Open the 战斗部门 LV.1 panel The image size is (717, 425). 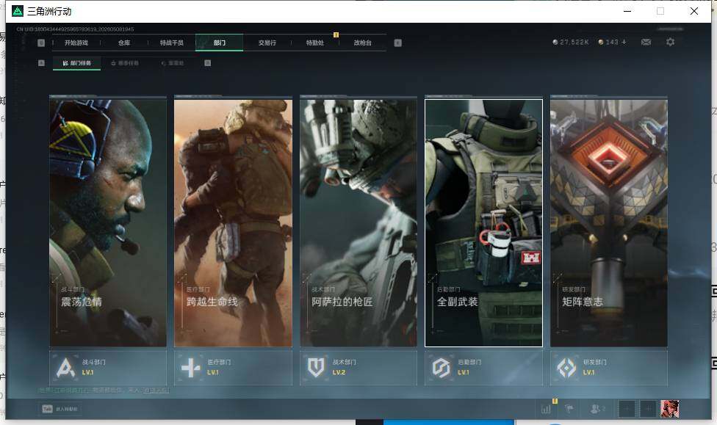(x=108, y=368)
